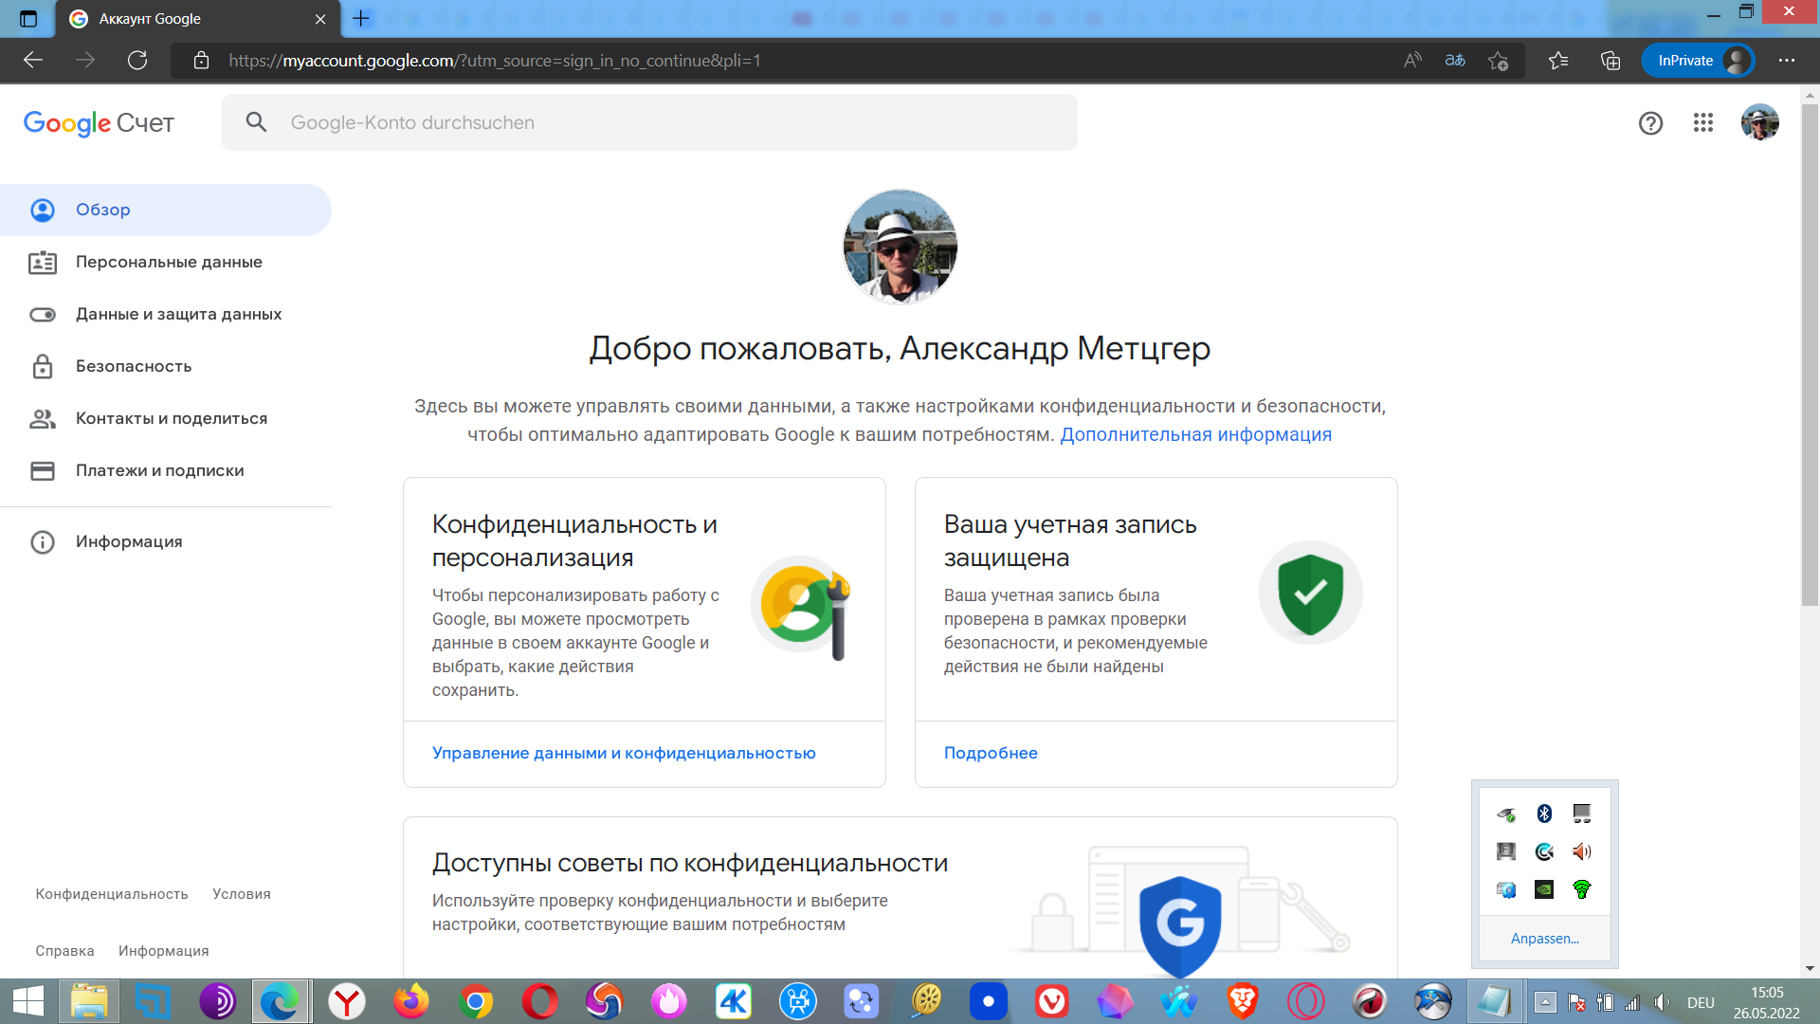
Task: Reload the current page
Action: (x=137, y=61)
